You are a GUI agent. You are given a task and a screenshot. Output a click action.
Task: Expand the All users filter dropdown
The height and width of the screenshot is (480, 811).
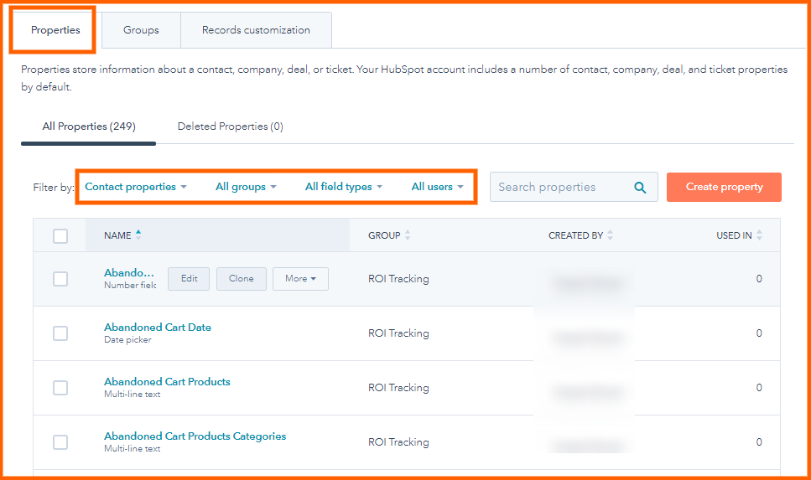437,187
